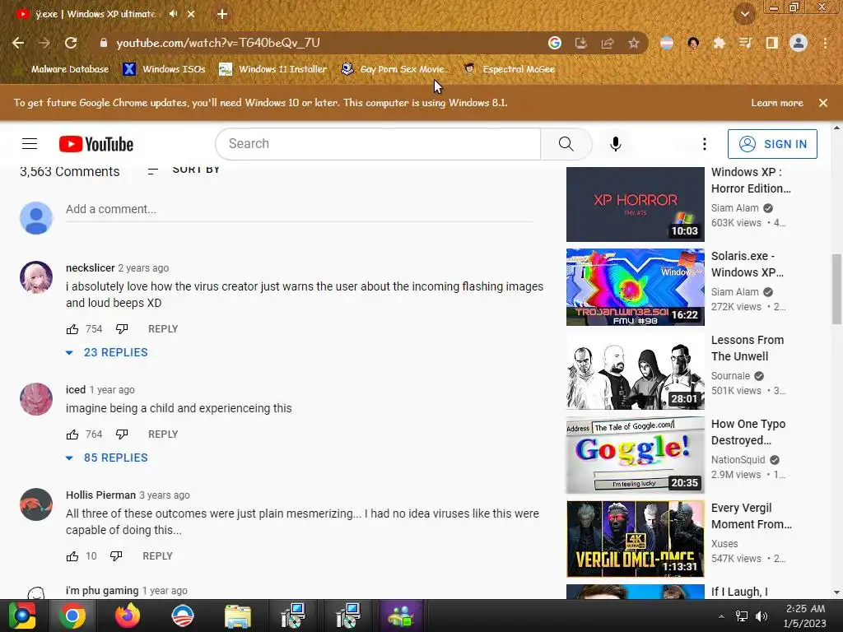Reply to Hollis Pierman's comment
The image size is (843, 632).
pyautogui.click(x=157, y=556)
